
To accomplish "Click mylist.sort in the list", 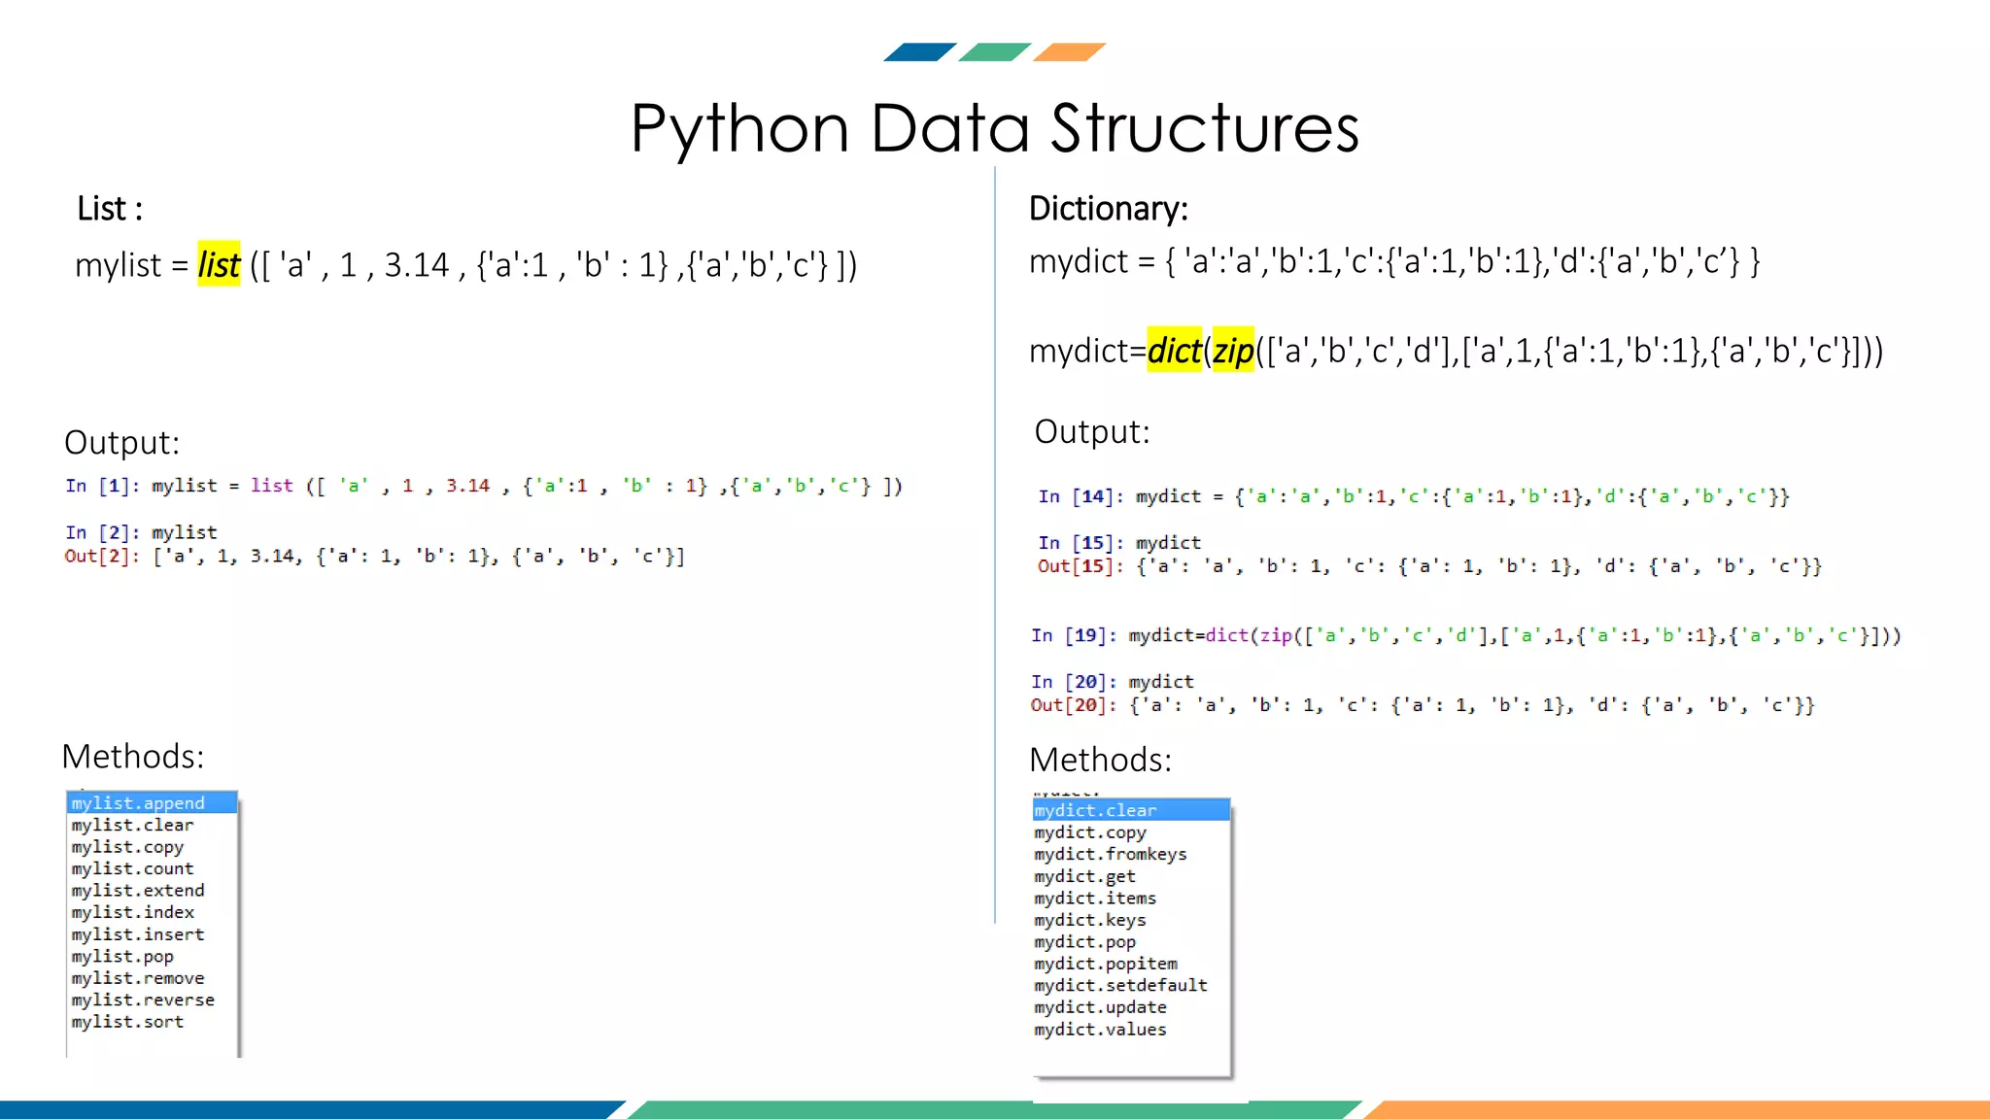I will pos(127,1022).
